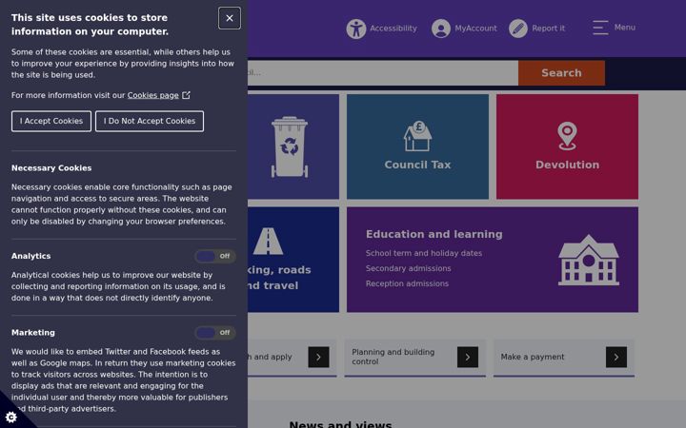Click arrow next to Make a payment
This screenshot has width=686, height=428.
616,358
